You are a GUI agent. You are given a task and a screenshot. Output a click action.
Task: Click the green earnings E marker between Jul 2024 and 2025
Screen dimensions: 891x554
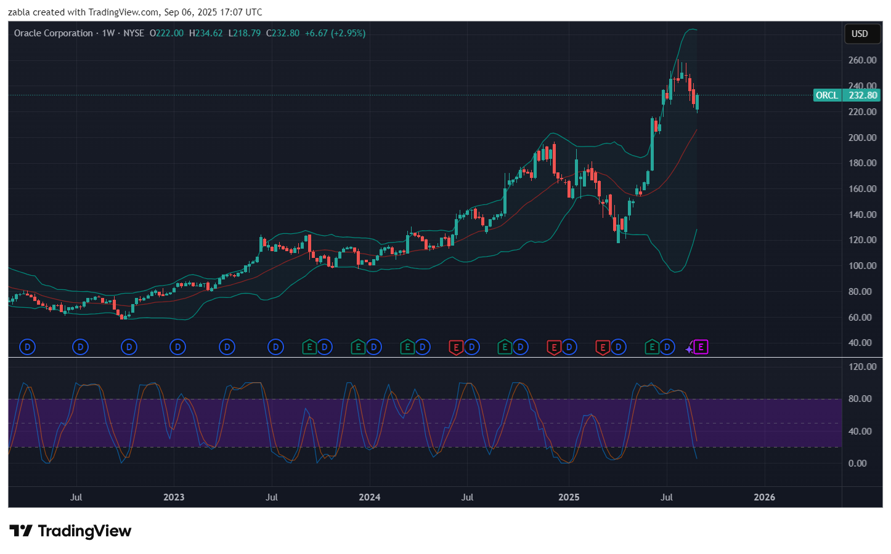[505, 348]
